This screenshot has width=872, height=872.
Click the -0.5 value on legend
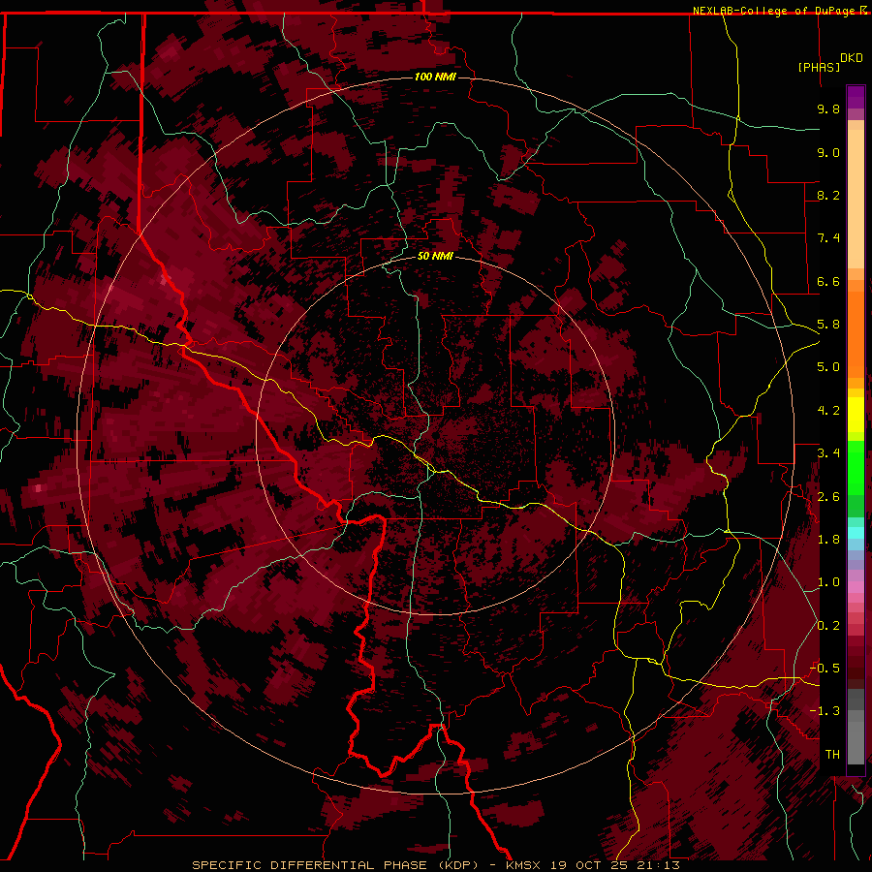[x=825, y=669]
